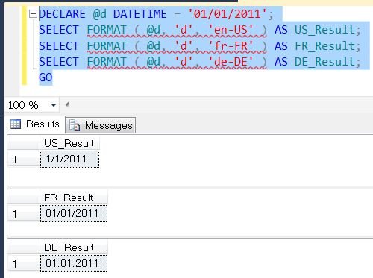Click the 'fr-FR' string in code
373x278 pixels.
(x=231, y=46)
